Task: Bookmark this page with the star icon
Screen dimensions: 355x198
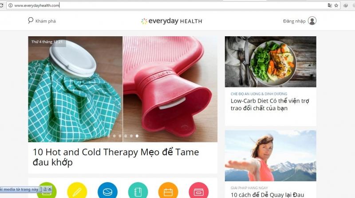Action: 336,5
